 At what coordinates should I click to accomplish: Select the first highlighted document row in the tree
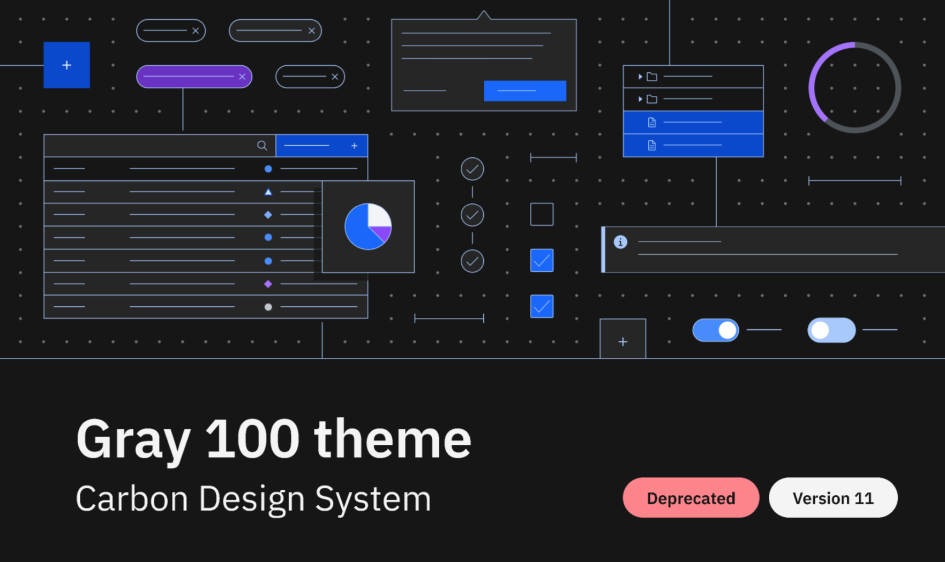[x=693, y=123]
